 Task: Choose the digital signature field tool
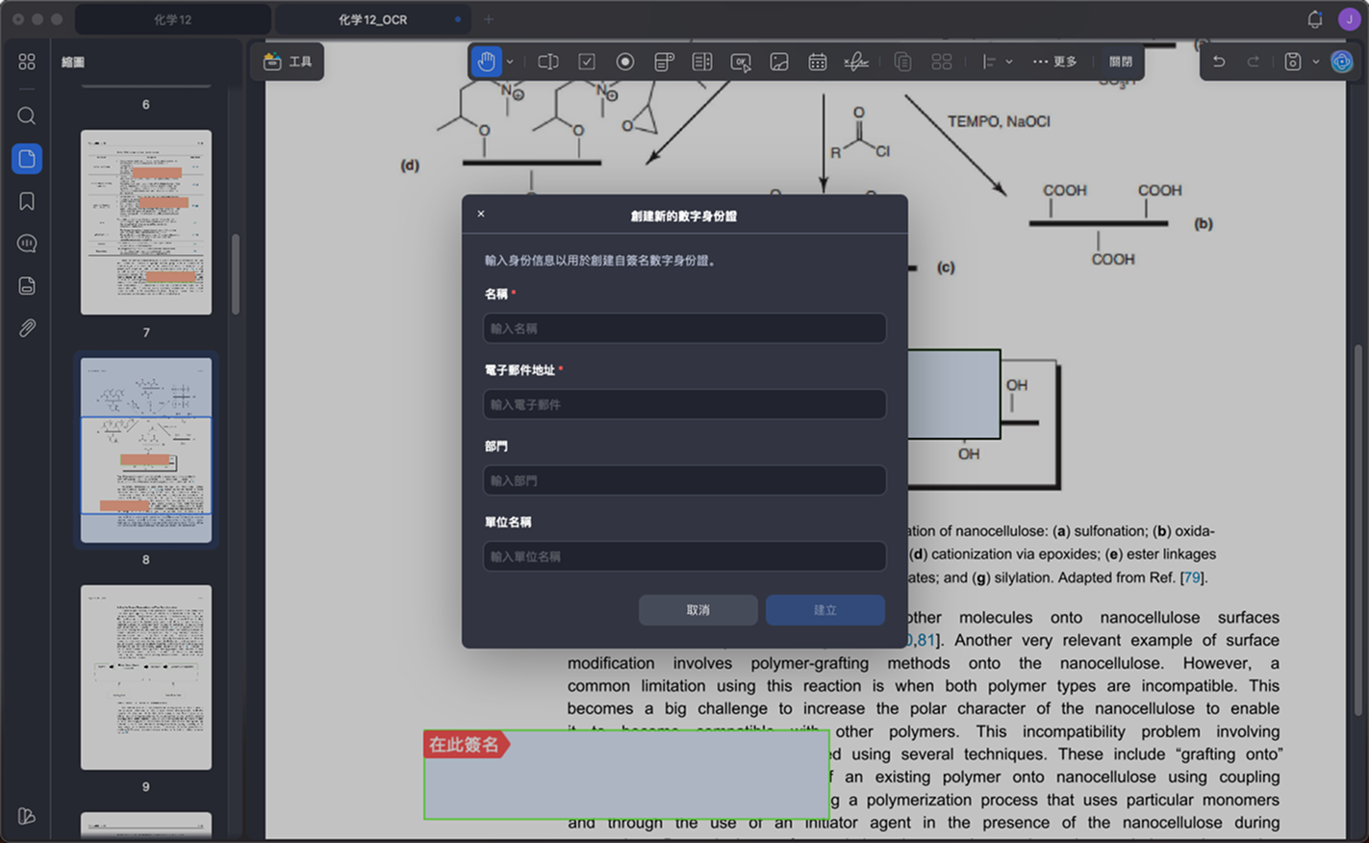(856, 62)
